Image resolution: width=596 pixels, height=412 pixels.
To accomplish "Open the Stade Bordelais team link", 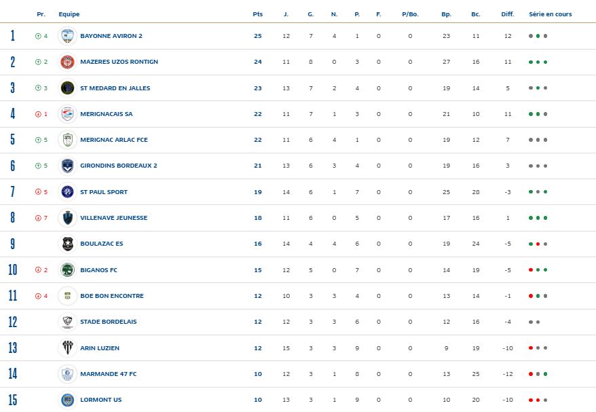I will click(108, 322).
